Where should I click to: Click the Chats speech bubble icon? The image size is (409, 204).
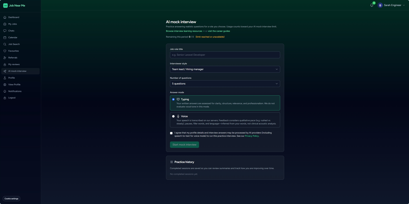(x=5, y=31)
